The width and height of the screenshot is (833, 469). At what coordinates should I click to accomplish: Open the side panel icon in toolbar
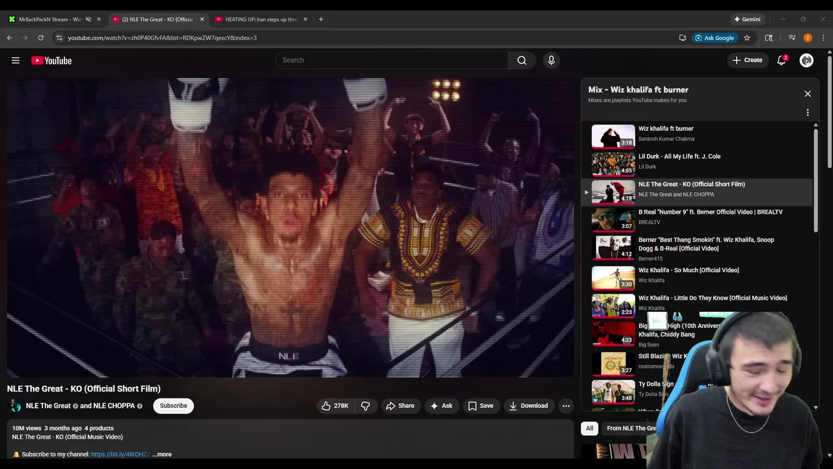[x=769, y=38]
